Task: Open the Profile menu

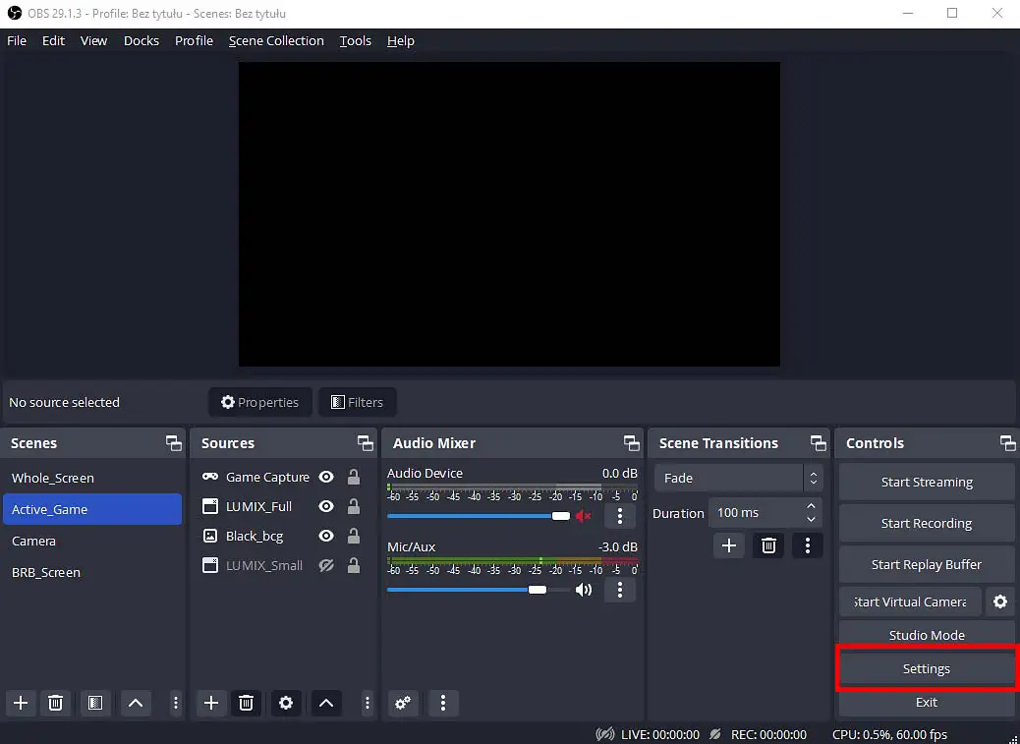Action: click(x=194, y=41)
